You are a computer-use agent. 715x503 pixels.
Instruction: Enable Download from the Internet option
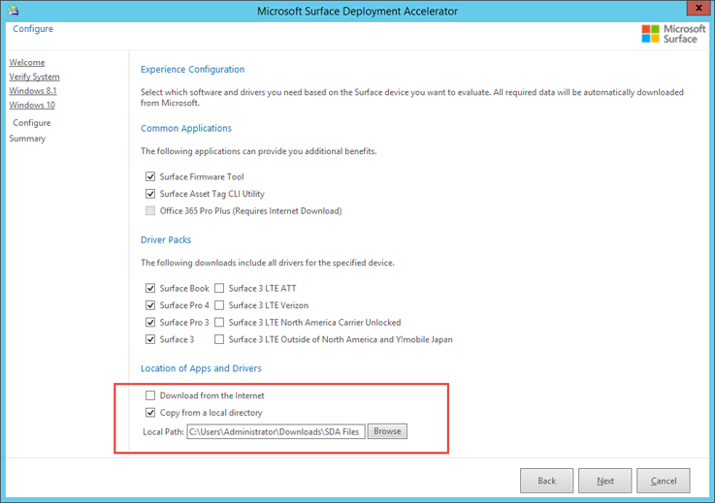pyautogui.click(x=150, y=395)
